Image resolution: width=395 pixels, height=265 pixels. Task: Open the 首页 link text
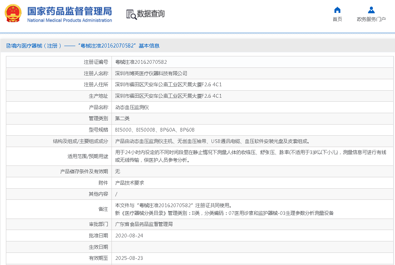(x=337, y=19)
